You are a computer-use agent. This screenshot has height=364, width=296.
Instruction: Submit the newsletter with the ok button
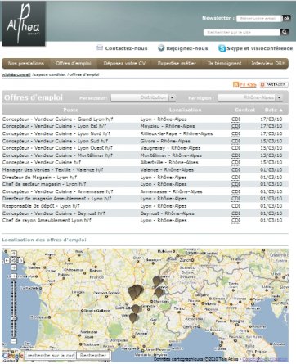[286, 18]
